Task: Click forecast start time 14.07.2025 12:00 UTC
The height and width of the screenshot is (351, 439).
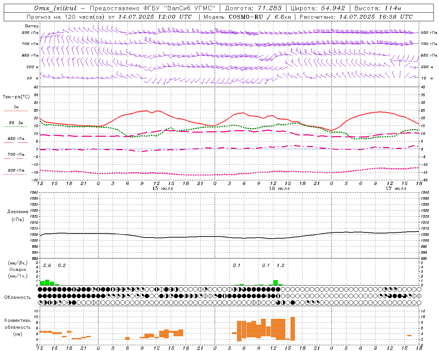Action: click(155, 17)
